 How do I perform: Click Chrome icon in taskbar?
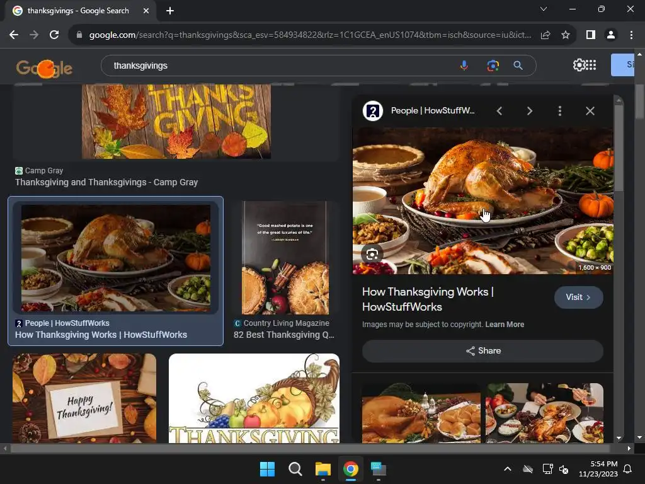(350, 469)
